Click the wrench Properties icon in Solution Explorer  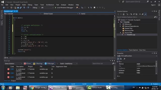[x=143, y=14]
